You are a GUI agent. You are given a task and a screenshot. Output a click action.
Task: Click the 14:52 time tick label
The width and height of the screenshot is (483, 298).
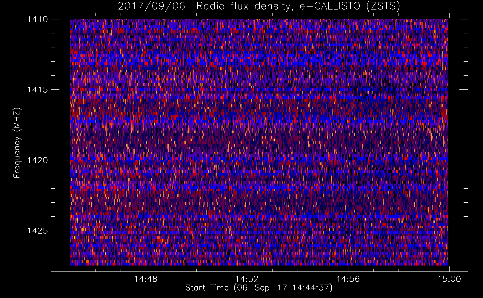(x=247, y=279)
